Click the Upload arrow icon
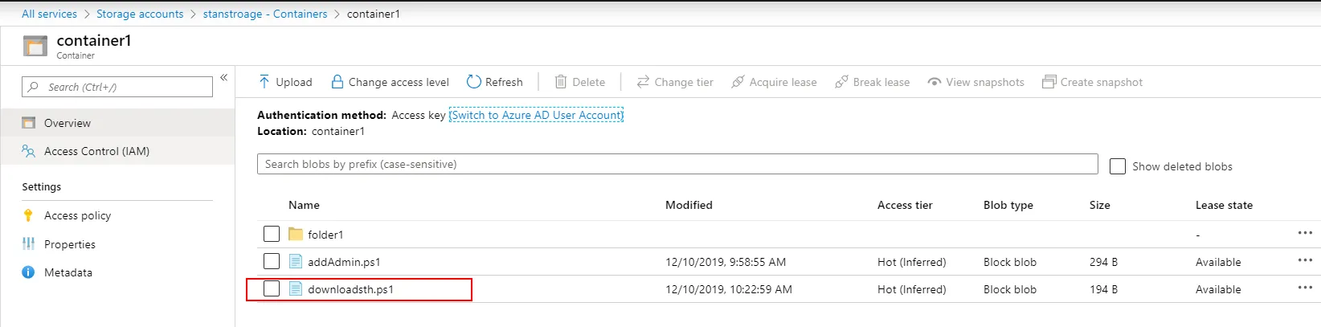The image size is (1321, 327). coord(264,82)
